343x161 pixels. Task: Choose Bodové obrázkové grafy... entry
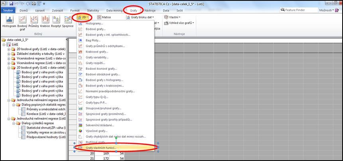click(116, 75)
